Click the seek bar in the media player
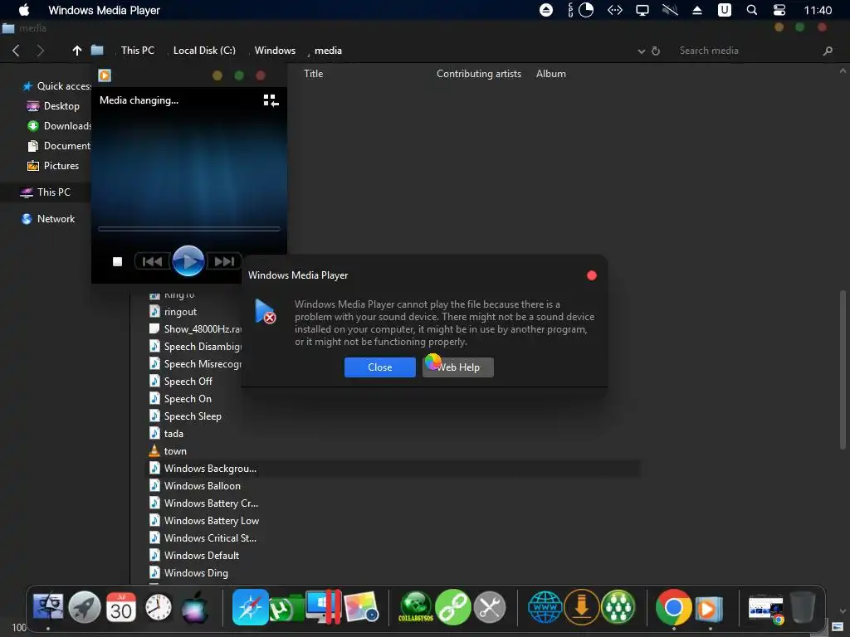Image resolution: width=850 pixels, height=637 pixels. tap(188, 229)
